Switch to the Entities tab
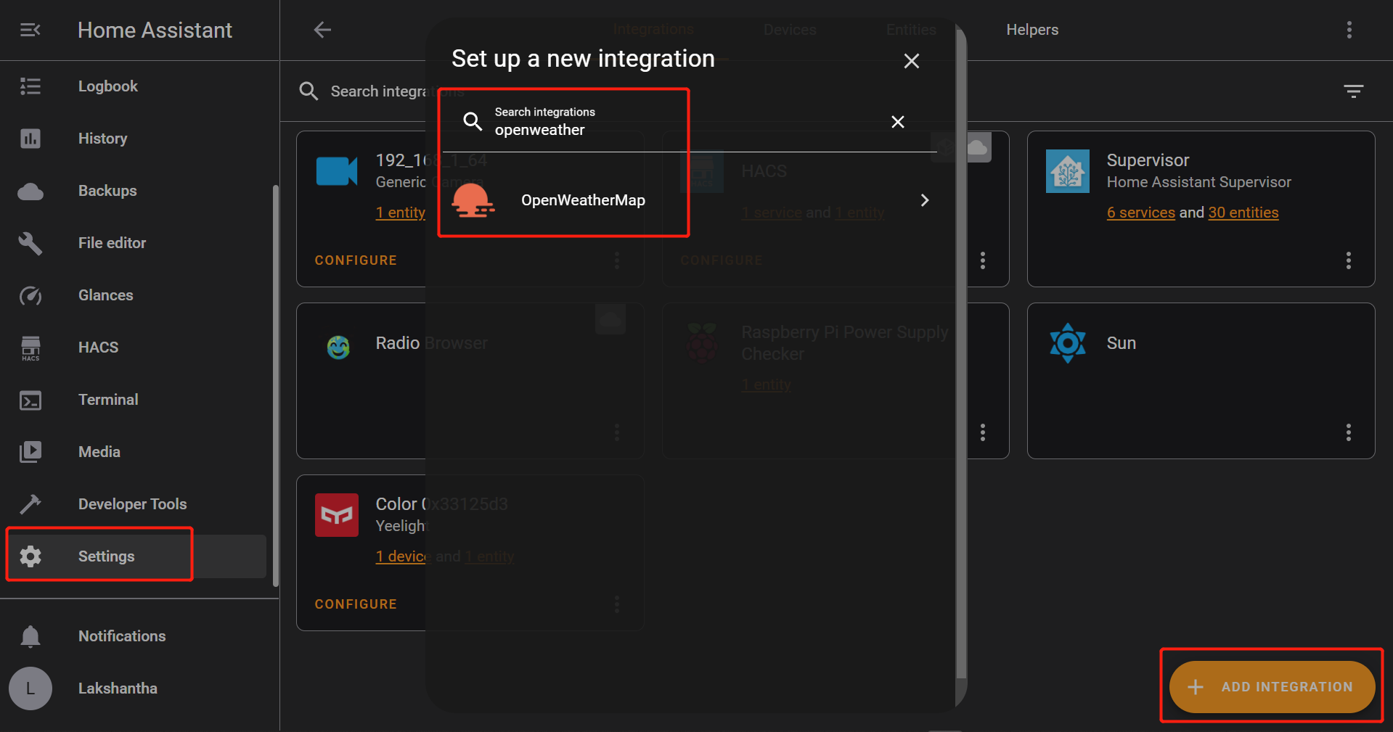The height and width of the screenshot is (732, 1393). pos(911,30)
